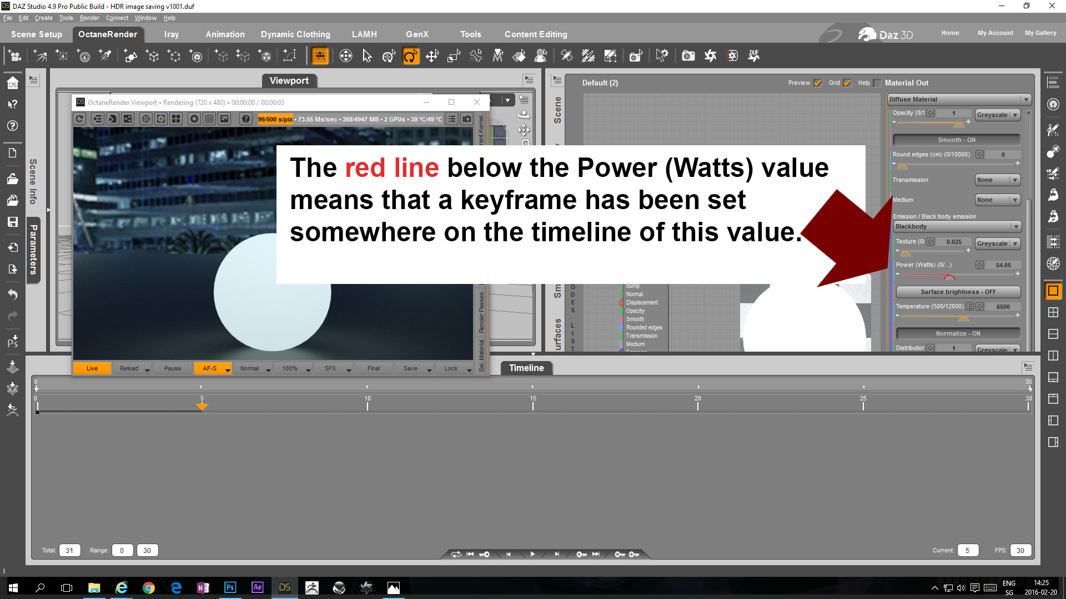The width and height of the screenshot is (1066, 599).
Task: Click the Surface brightness - OFF button
Action: point(958,292)
